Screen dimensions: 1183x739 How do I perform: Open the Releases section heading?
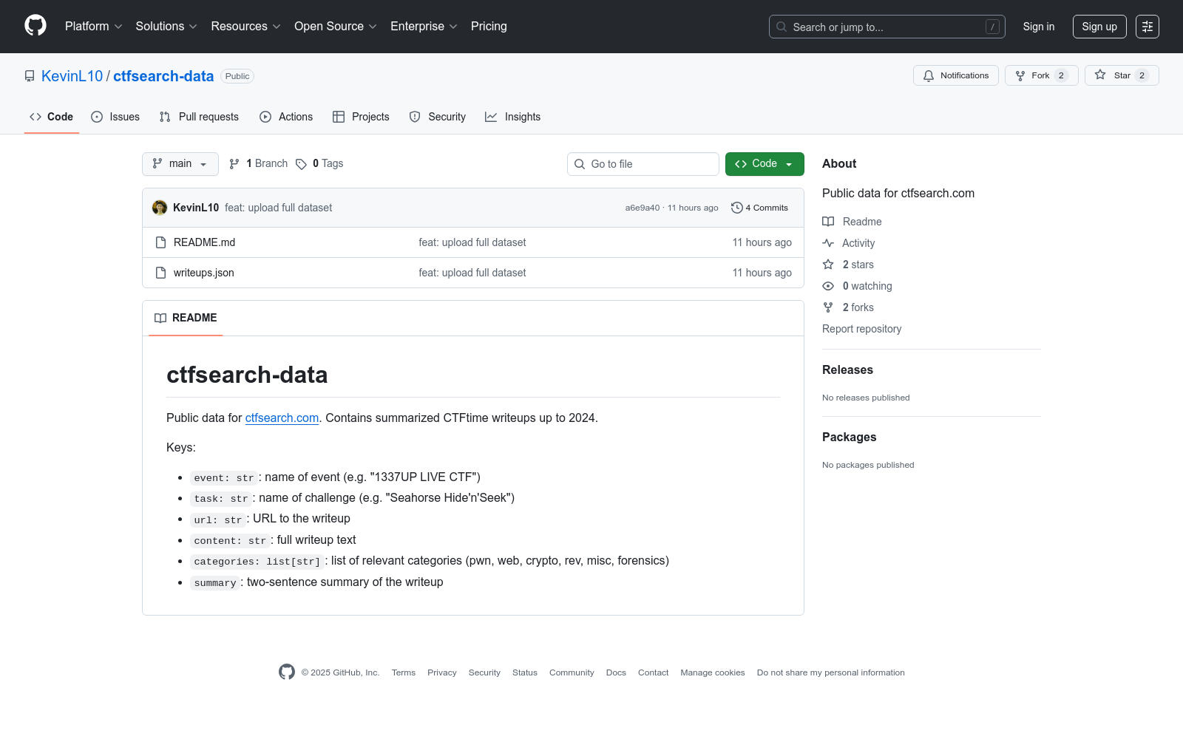(x=847, y=369)
